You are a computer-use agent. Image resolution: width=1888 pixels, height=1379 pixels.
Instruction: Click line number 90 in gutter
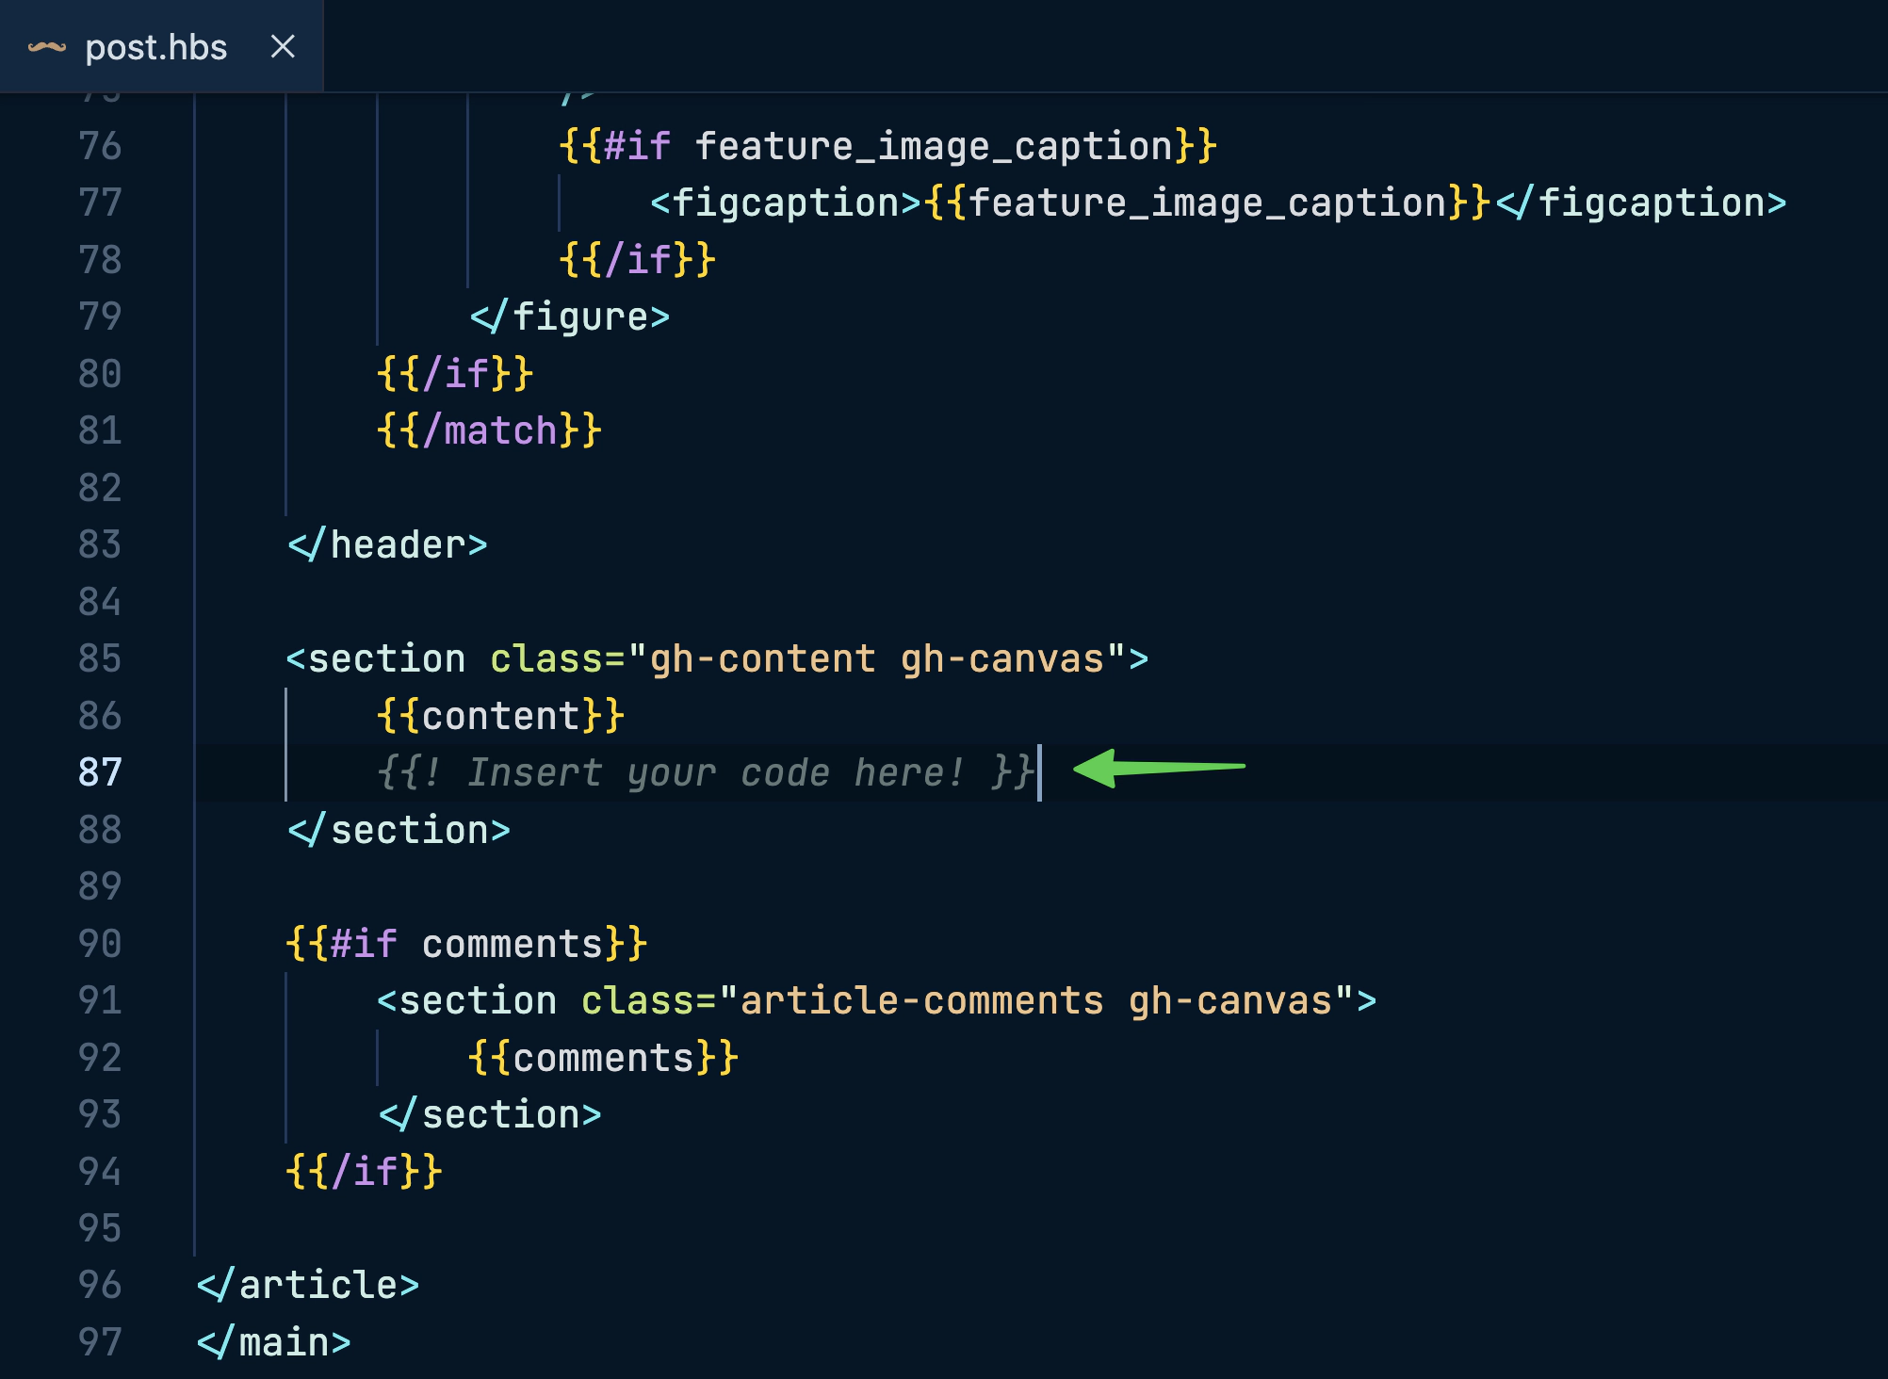coord(100,944)
